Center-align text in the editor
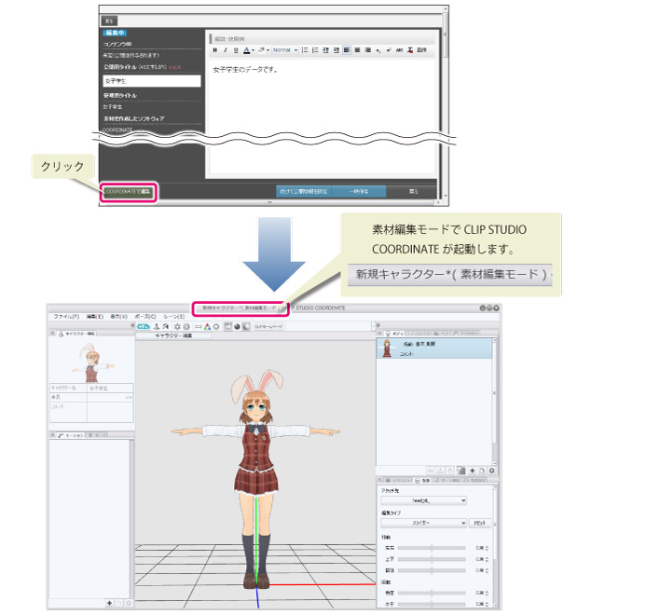 pyautogui.click(x=357, y=50)
